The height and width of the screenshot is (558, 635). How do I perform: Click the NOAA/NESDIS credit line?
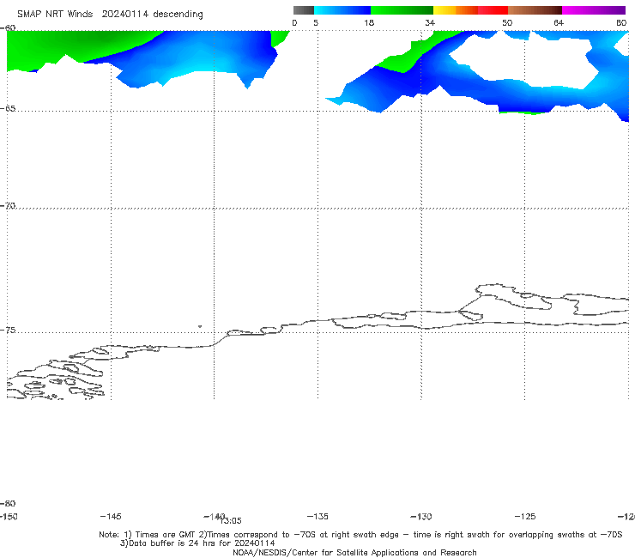tap(354, 552)
